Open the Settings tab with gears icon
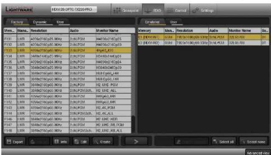Screen dimensions: 271x155 [203, 10]
